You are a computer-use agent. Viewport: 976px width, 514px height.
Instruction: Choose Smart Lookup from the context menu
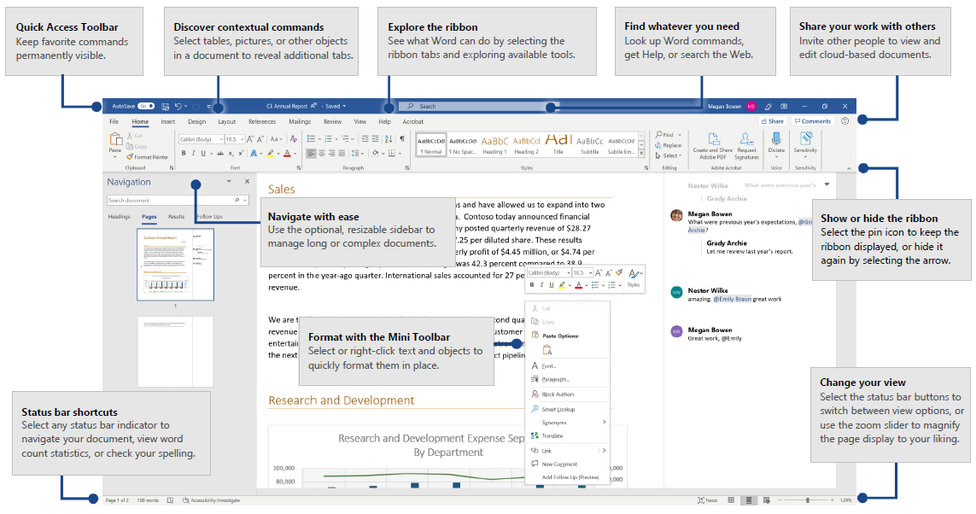pos(558,410)
